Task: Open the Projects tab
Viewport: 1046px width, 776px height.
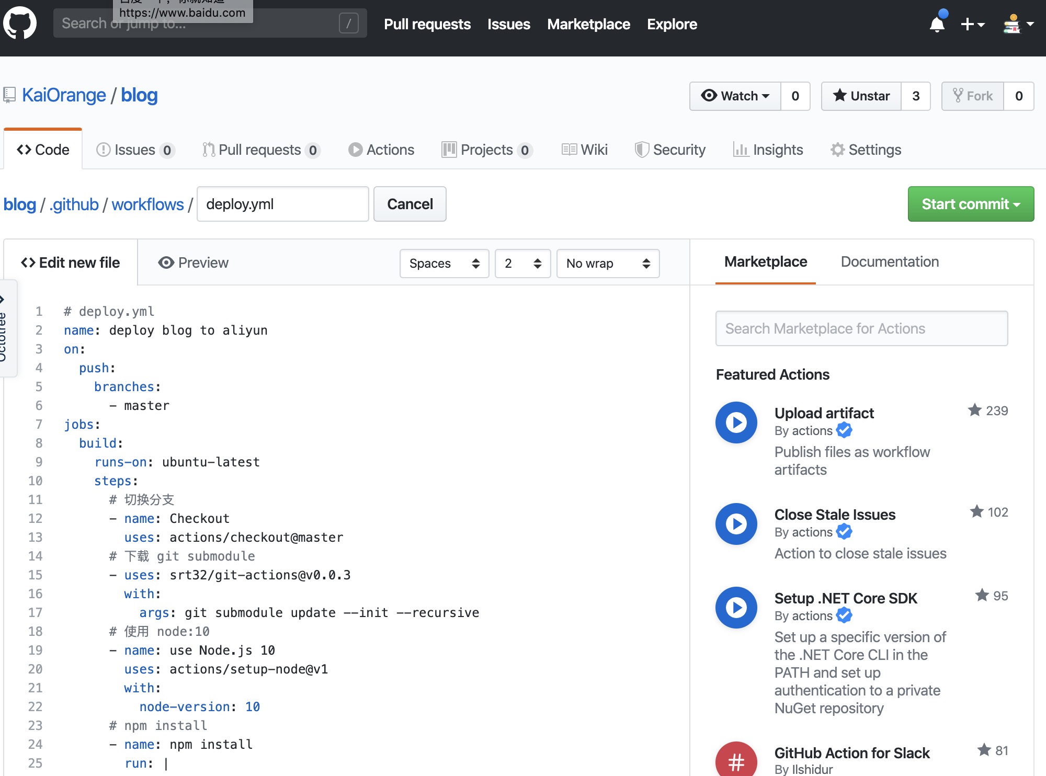Action: pos(487,150)
